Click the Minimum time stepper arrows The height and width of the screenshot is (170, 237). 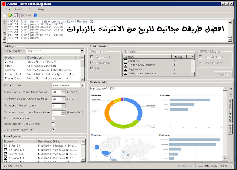pos(63,92)
